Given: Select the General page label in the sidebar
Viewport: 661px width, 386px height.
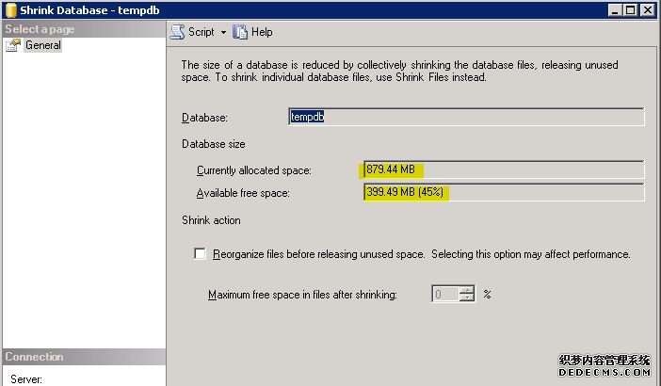Looking at the screenshot, I should [42, 45].
